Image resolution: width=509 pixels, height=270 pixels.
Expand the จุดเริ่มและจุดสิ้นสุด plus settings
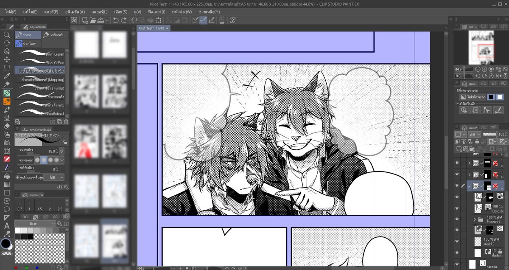(x=17, y=177)
